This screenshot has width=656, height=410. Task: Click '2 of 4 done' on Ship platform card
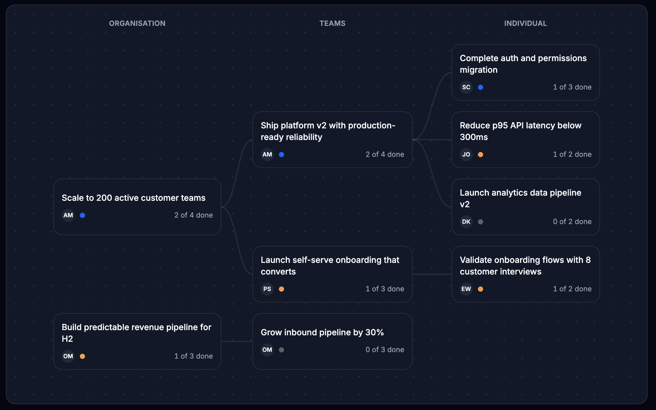(385, 155)
